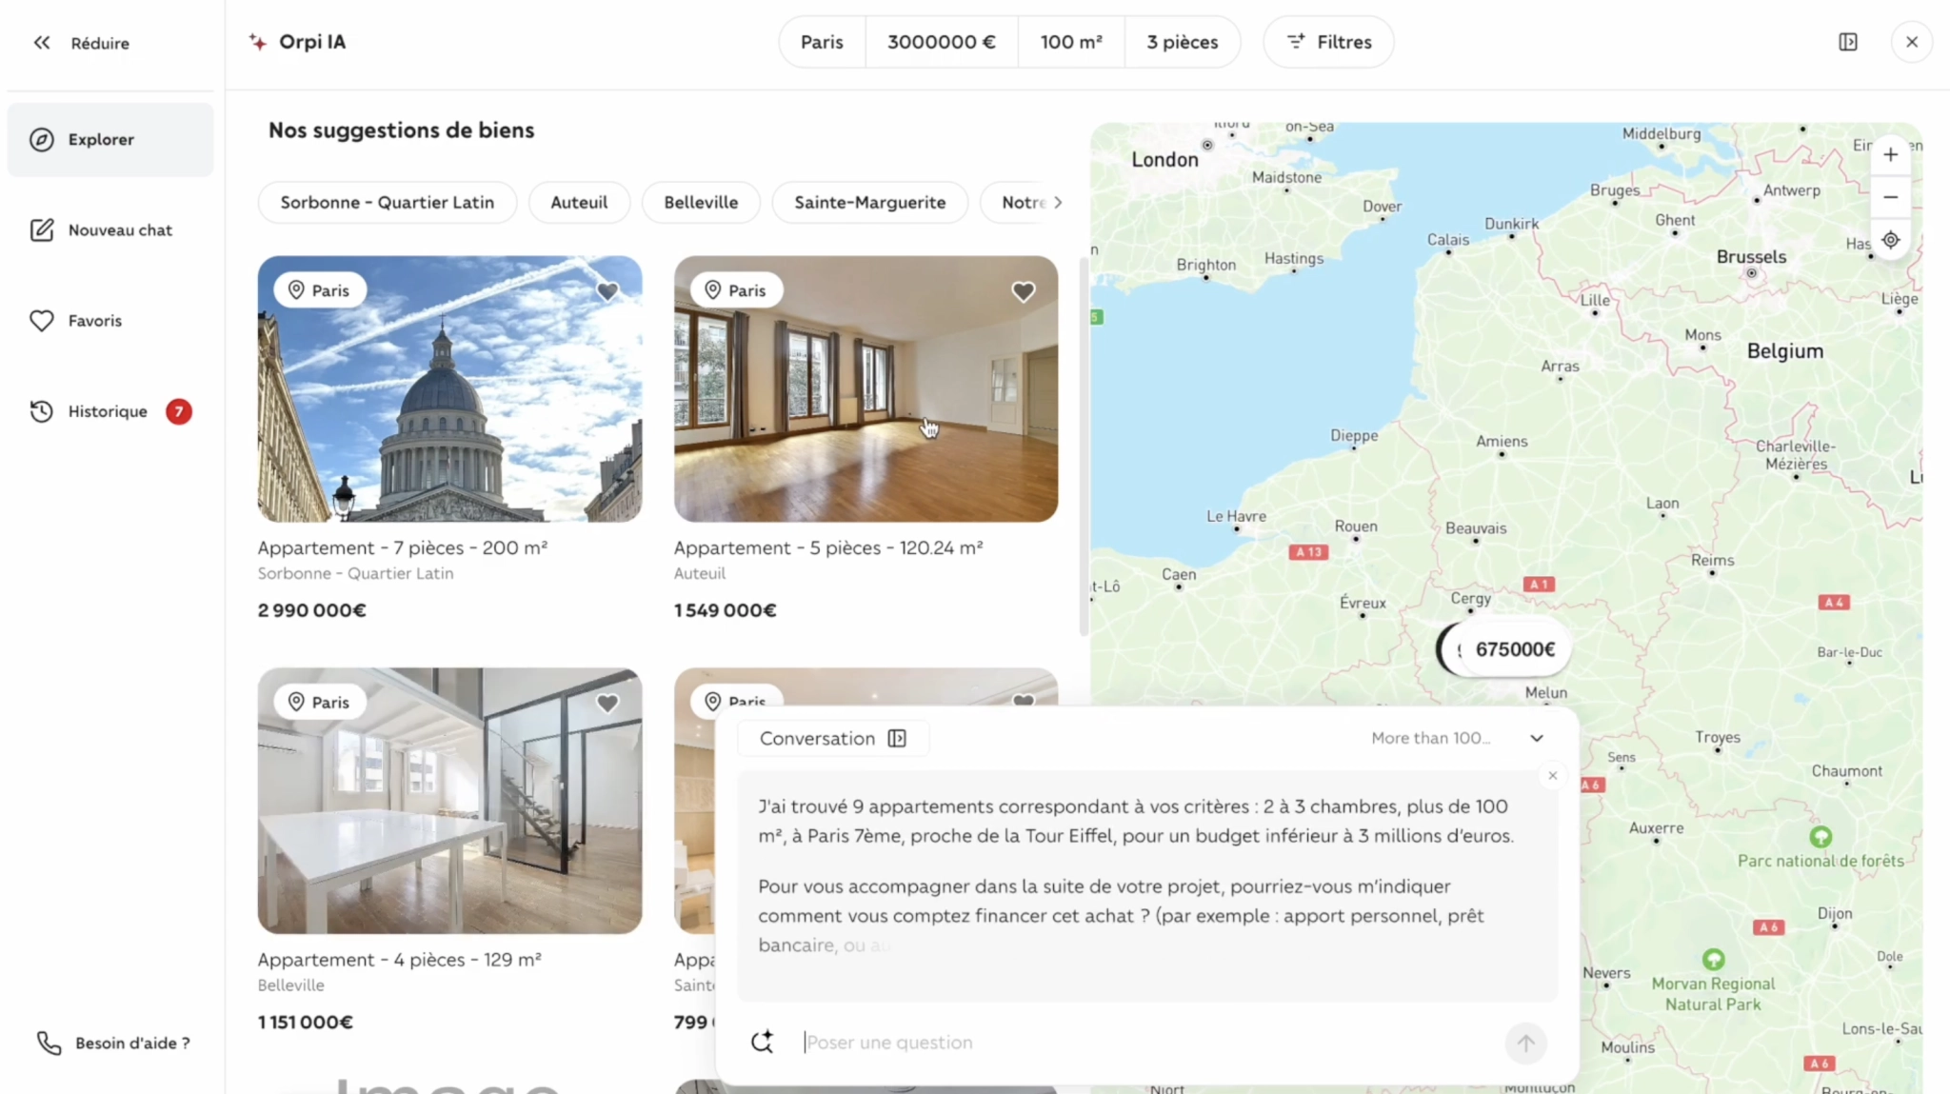Select the Belleville neighborhood chip
The width and height of the screenshot is (1950, 1094).
coord(701,202)
